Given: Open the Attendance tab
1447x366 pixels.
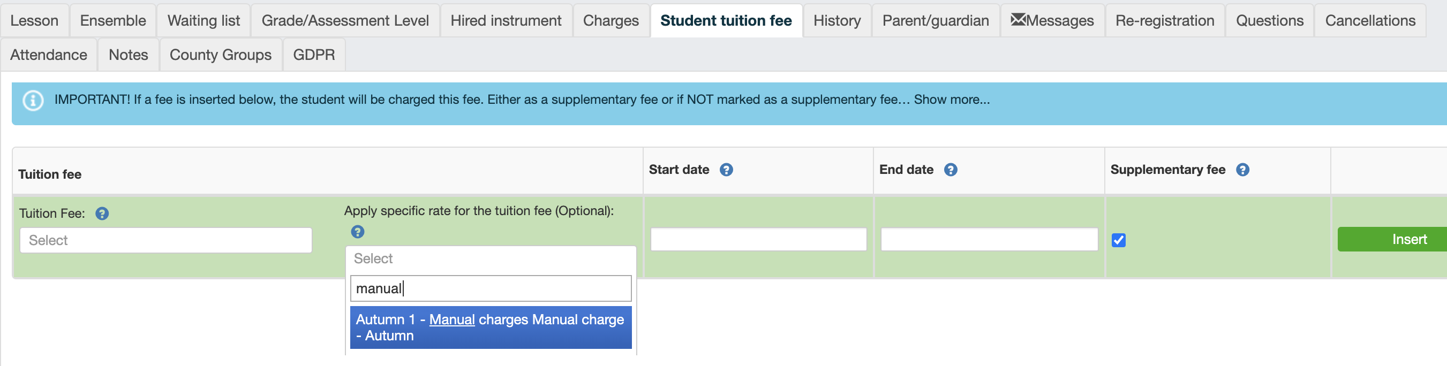Looking at the screenshot, I should (x=49, y=55).
